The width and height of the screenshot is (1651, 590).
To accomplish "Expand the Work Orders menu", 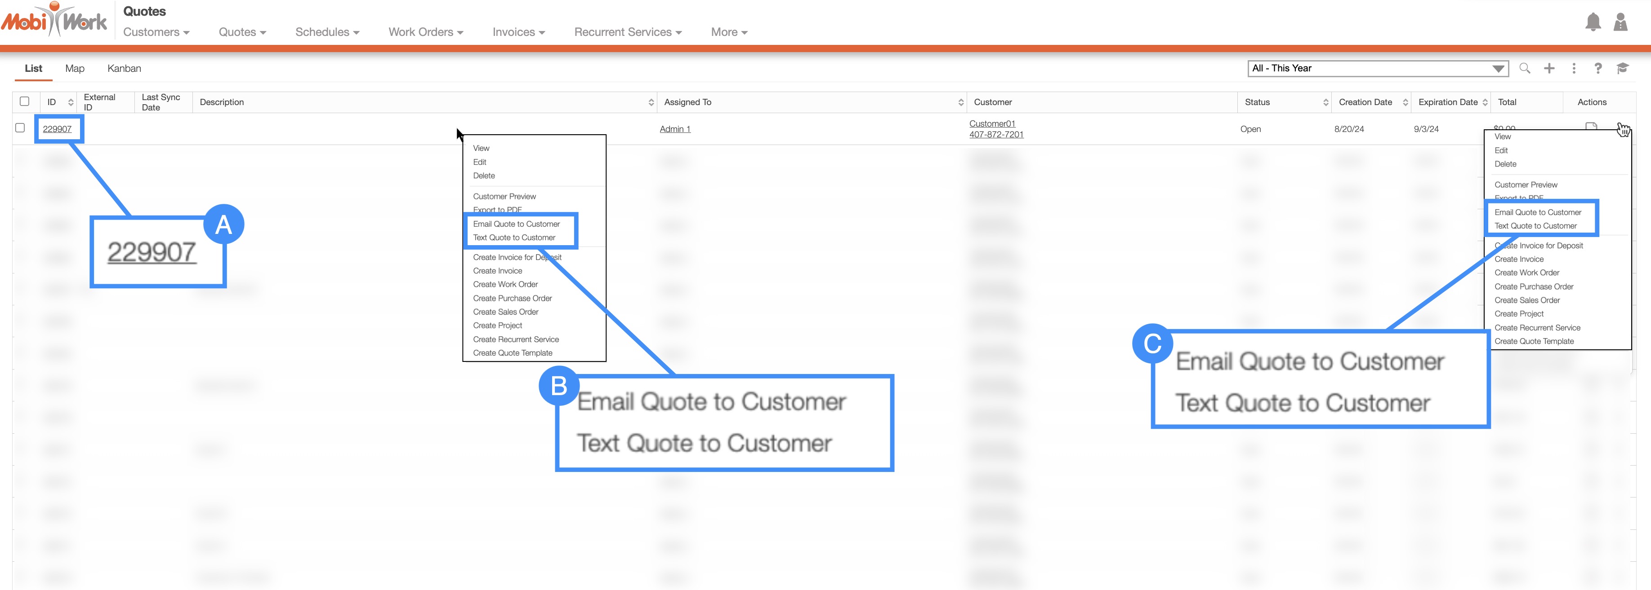I will point(426,32).
